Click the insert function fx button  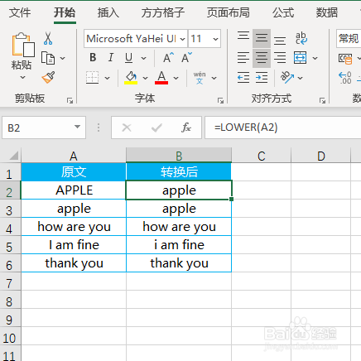coord(186,128)
